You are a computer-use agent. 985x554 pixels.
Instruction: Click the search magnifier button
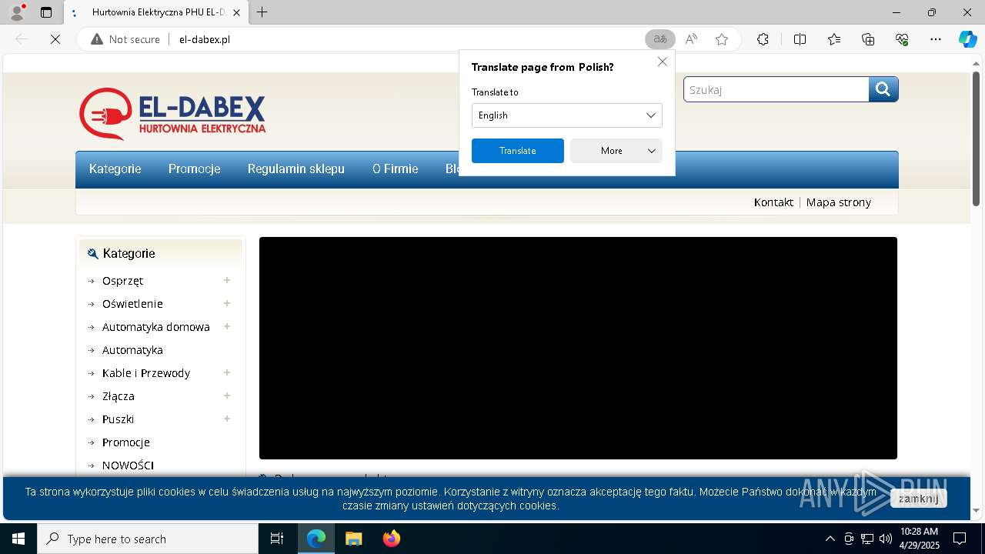[x=883, y=89]
